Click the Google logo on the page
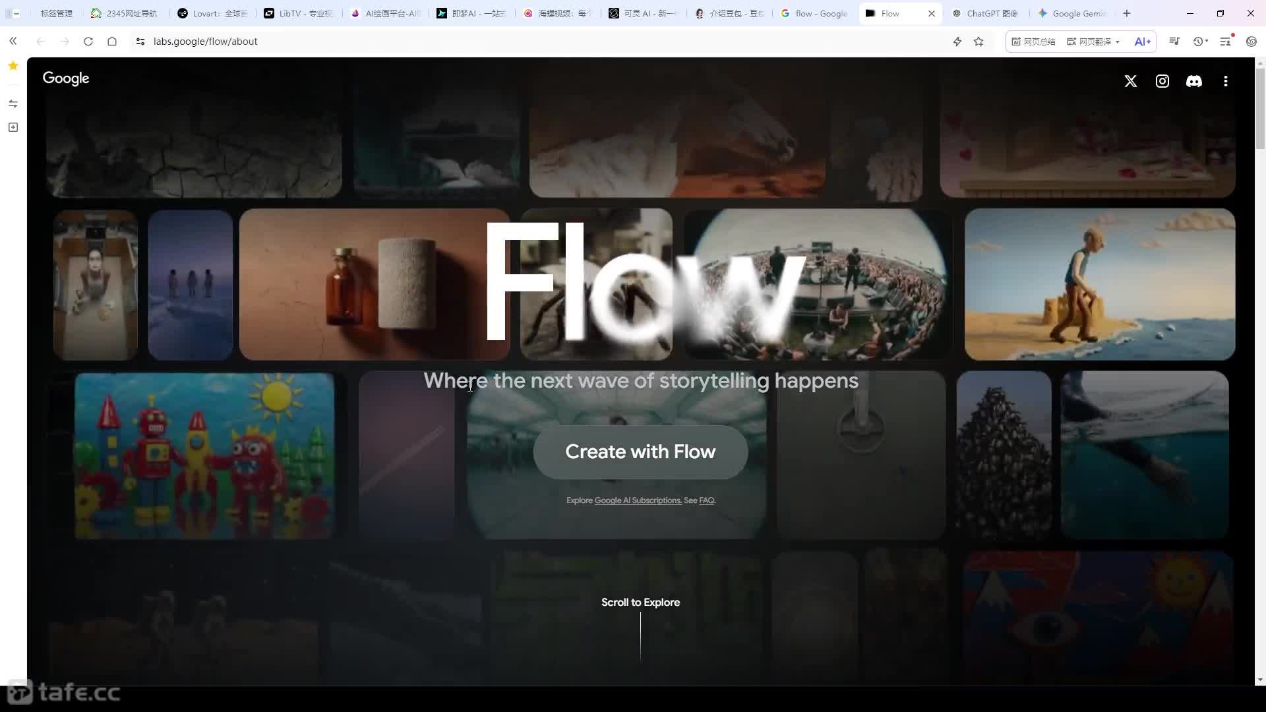The image size is (1266, 712). (x=66, y=78)
